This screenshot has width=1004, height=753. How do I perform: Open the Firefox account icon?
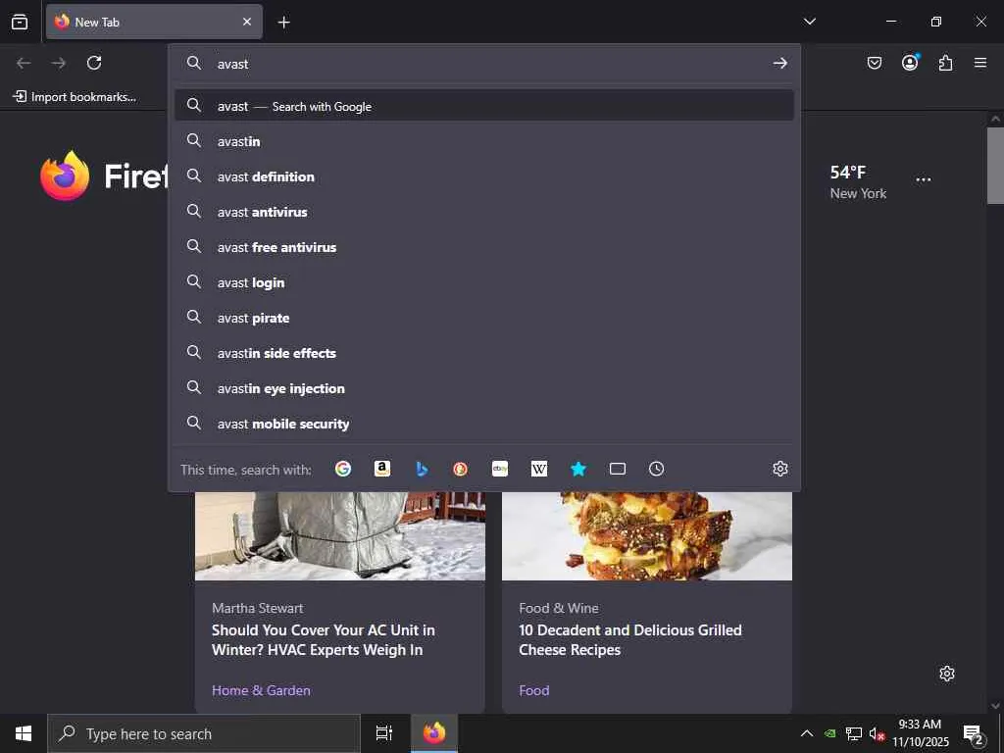pos(910,63)
